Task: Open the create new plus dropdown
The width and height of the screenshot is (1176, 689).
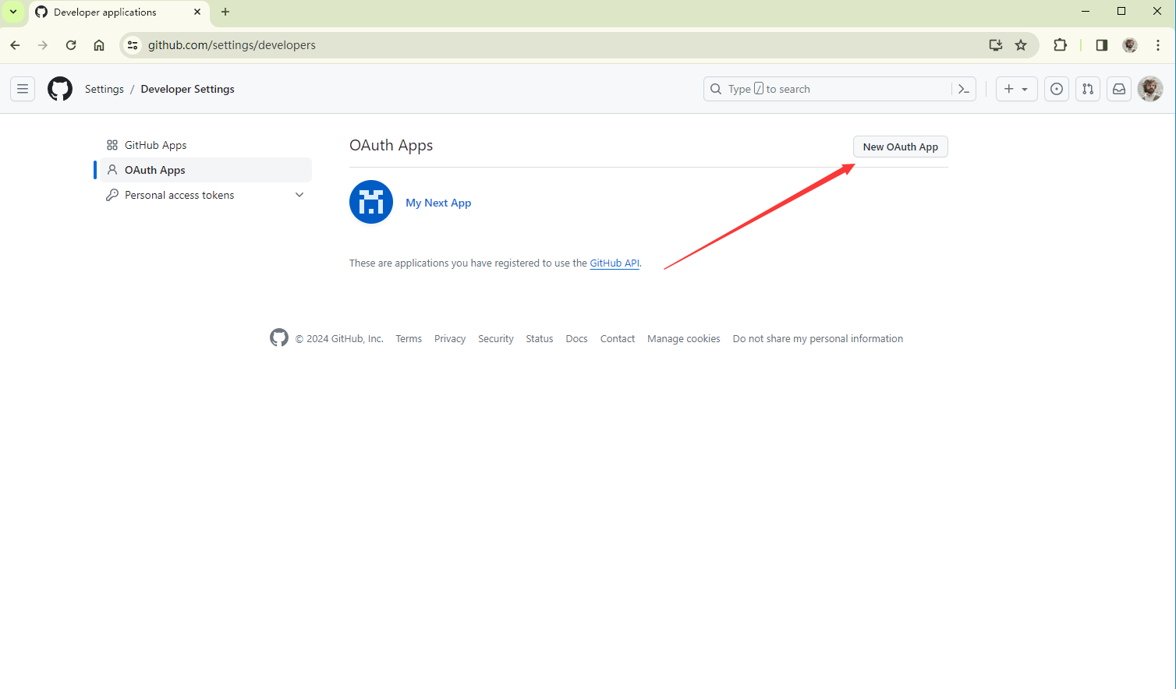Action: 1016,89
